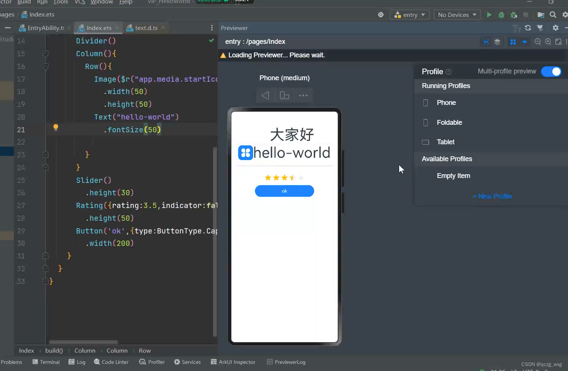Open the PreviewerLog panel
Screen dimensions: 568x371
[x=286, y=362]
